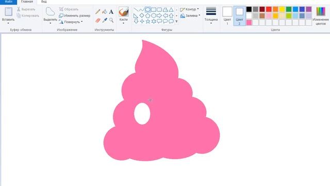Choose the Five-point star shape
330x186 pixels.
tap(148, 21)
